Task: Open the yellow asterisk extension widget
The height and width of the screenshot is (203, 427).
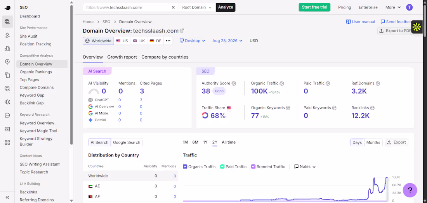Action: (x=417, y=27)
